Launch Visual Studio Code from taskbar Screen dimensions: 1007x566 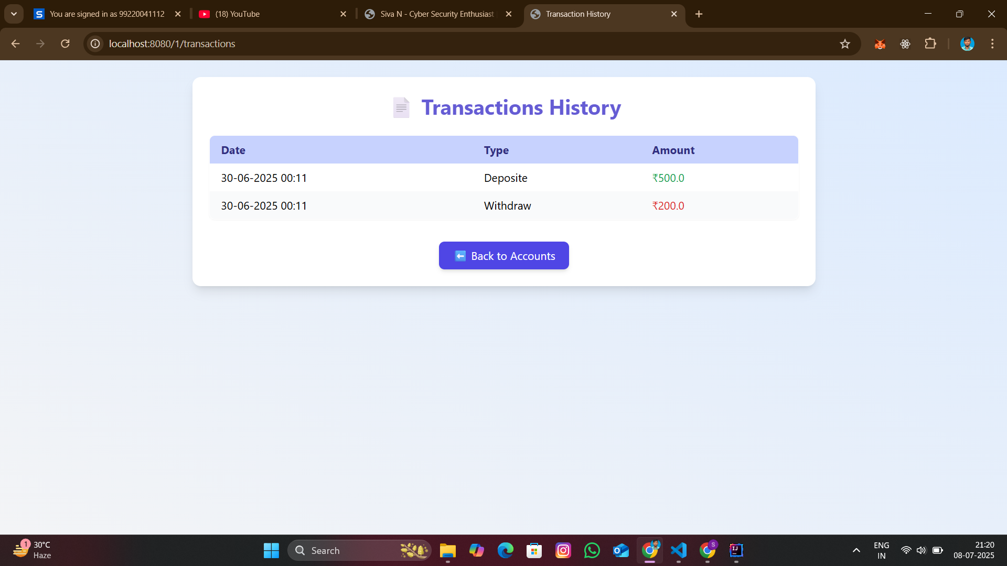(x=678, y=550)
